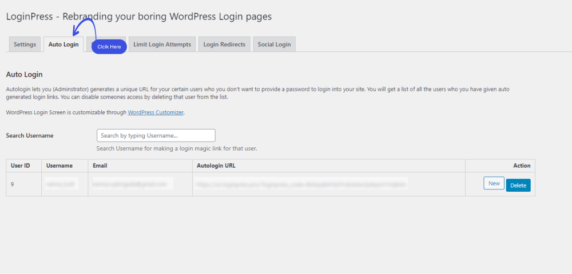Switch to the Settings tab
The image size is (572, 274).
(25, 45)
